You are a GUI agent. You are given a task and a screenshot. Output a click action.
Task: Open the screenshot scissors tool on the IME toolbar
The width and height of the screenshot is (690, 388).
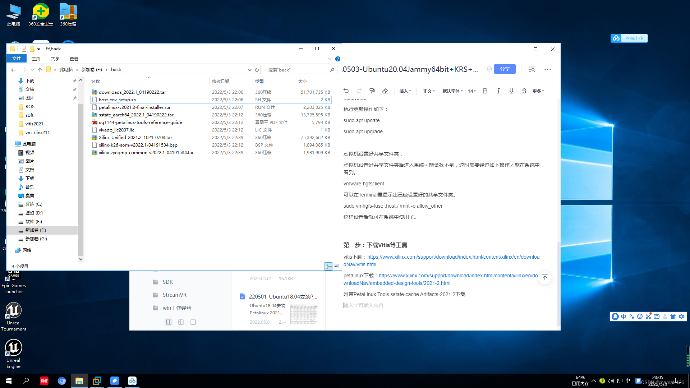pyautogui.click(x=648, y=316)
